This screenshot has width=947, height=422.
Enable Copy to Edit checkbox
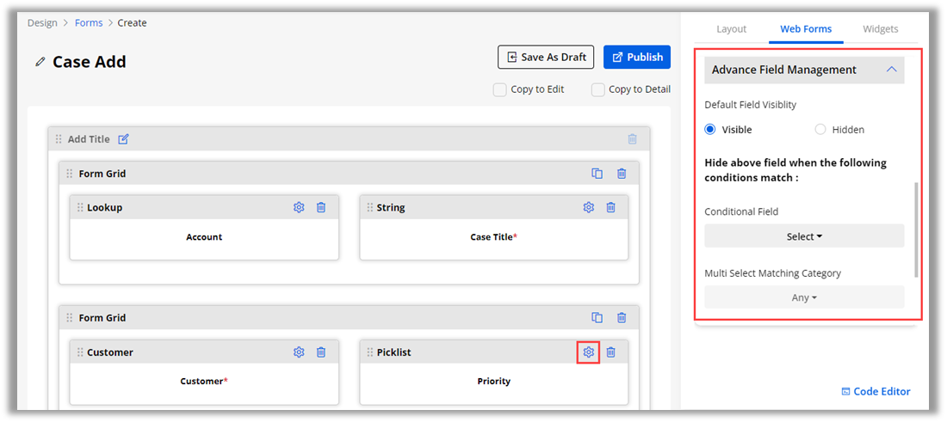click(499, 89)
